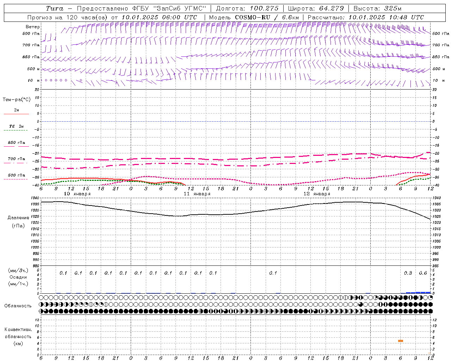Click the "Модель COSMO-RU / 6.6км" text
The height and width of the screenshot is (361, 451).
click(x=254, y=17)
